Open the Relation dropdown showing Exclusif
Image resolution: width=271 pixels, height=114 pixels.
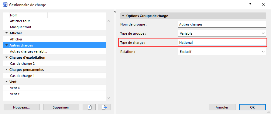tap(222, 52)
